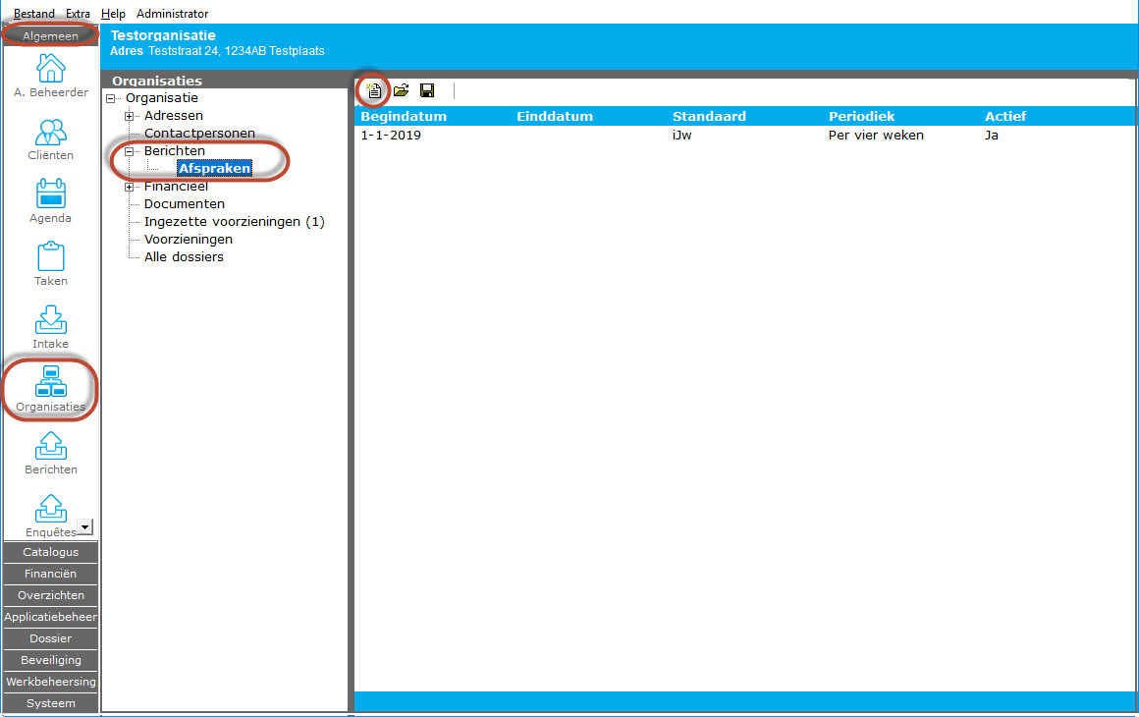Screen dimensions: 1139x717
Task: Collapse the Berichten tree node
Action: tap(129, 151)
